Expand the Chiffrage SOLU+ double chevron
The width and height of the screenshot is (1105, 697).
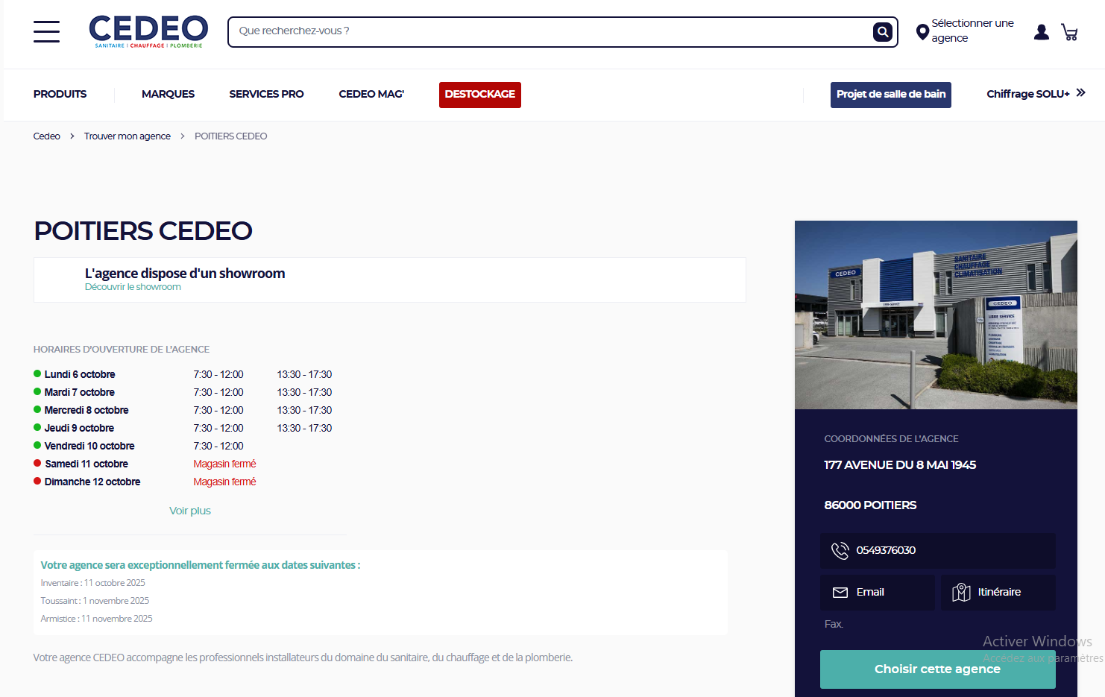(x=1080, y=93)
